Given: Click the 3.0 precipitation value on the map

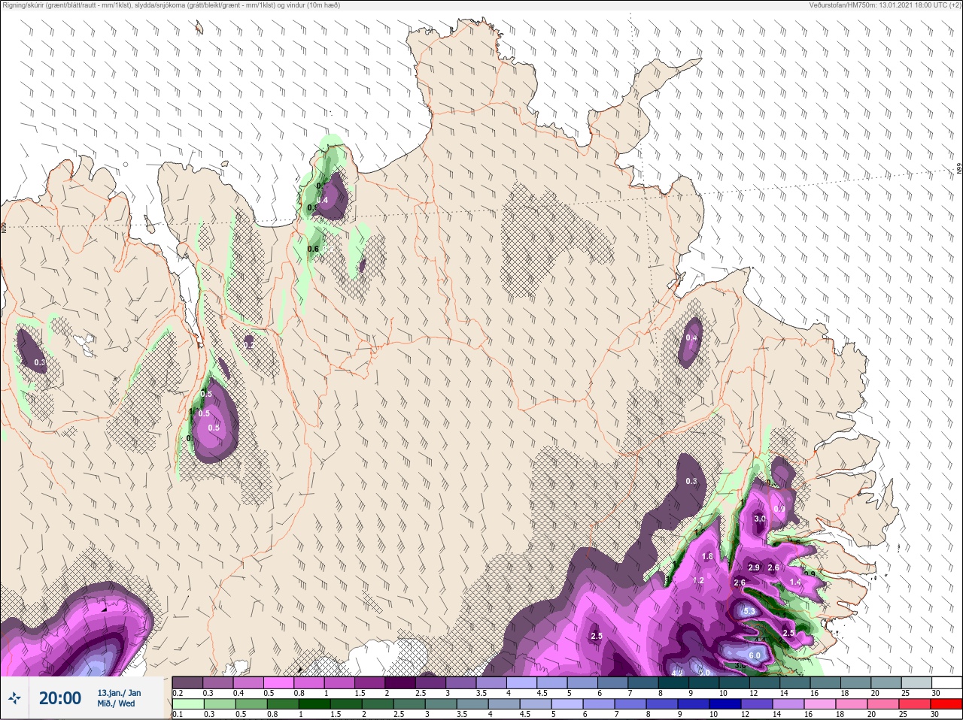Looking at the screenshot, I should [x=759, y=519].
